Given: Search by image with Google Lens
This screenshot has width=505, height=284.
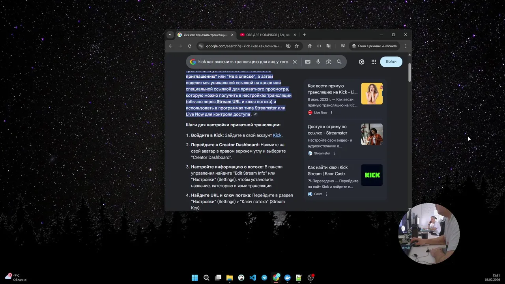Looking at the screenshot, I should click(329, 62).
